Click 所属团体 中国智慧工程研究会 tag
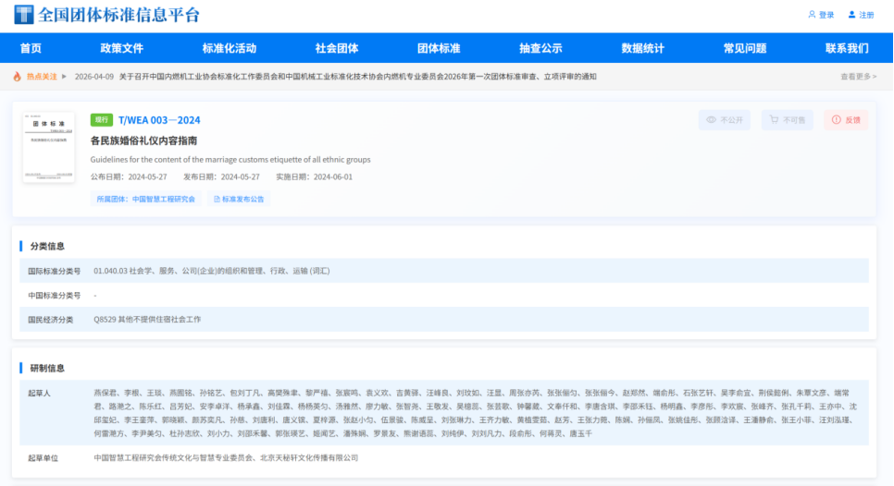 (146, 199)
